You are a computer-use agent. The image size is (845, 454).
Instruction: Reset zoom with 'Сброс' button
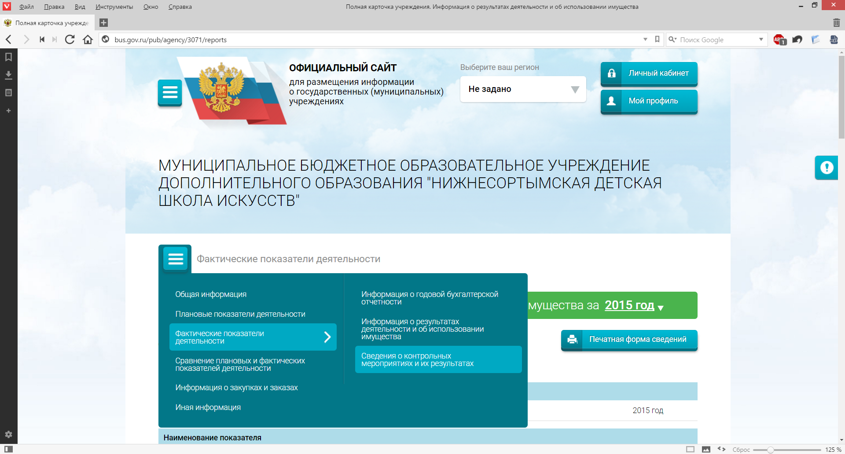[741, 450]
